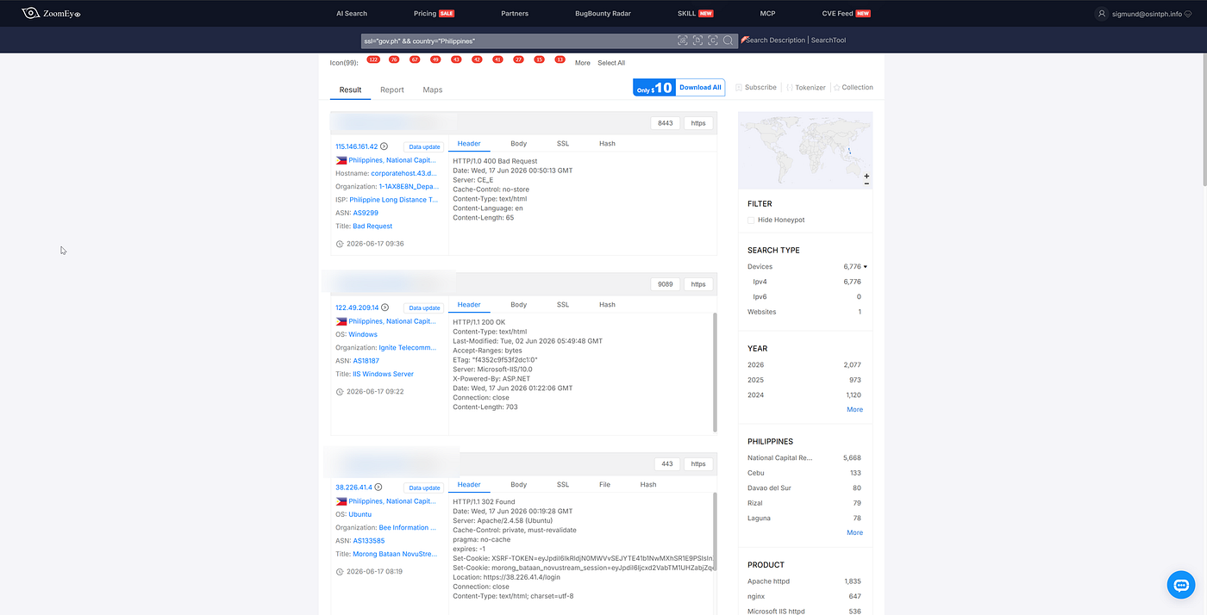1207x615 pixels.
Task: Click the red 67 icon badge
Action: [415, 59]
